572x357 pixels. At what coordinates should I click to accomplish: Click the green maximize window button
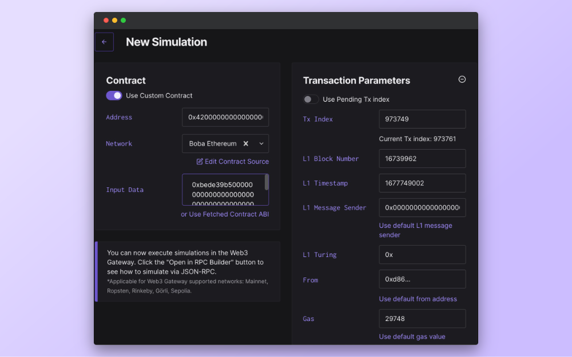123,21
